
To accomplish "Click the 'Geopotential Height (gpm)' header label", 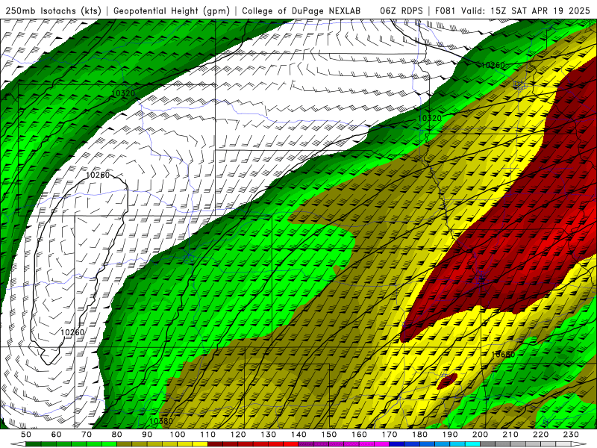I will pos(172,11).
